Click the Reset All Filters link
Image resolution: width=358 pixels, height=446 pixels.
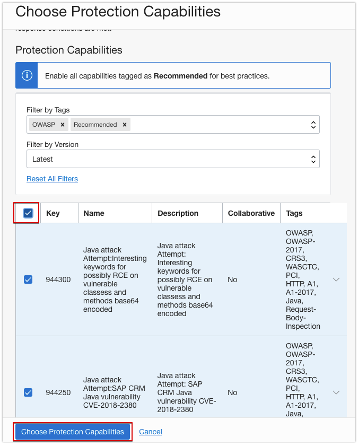coord(52,179)
